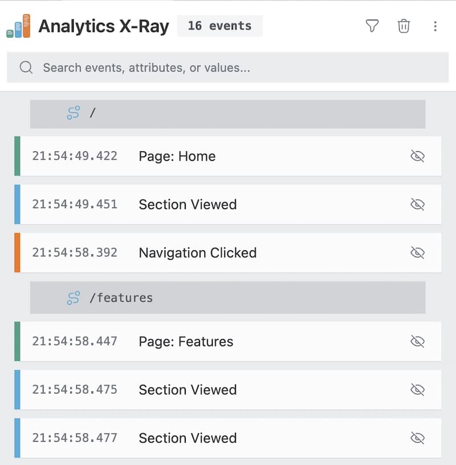This screenshot has height=465, width=456.
Task: Click the flow icon beside "/features"
Action: click(x=72, y=297)
